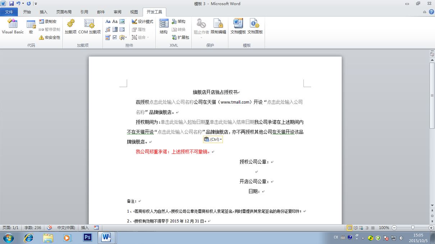Switch to print layout view
This screenshot has width=435, height=244.
[x=349, y=227]
